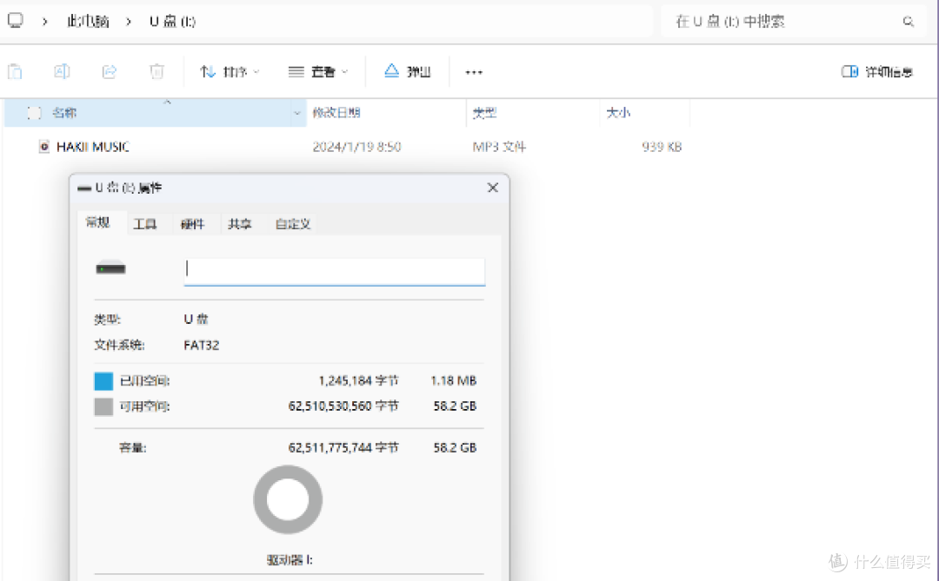This screenshot has width=939, height=581.
Task: Click the blue 已用空间 color square
Action: click(103, 381)
